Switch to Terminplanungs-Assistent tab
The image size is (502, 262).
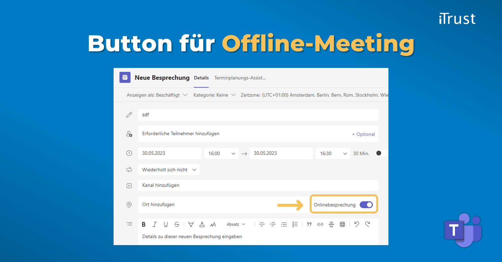[x=240, y=78]
